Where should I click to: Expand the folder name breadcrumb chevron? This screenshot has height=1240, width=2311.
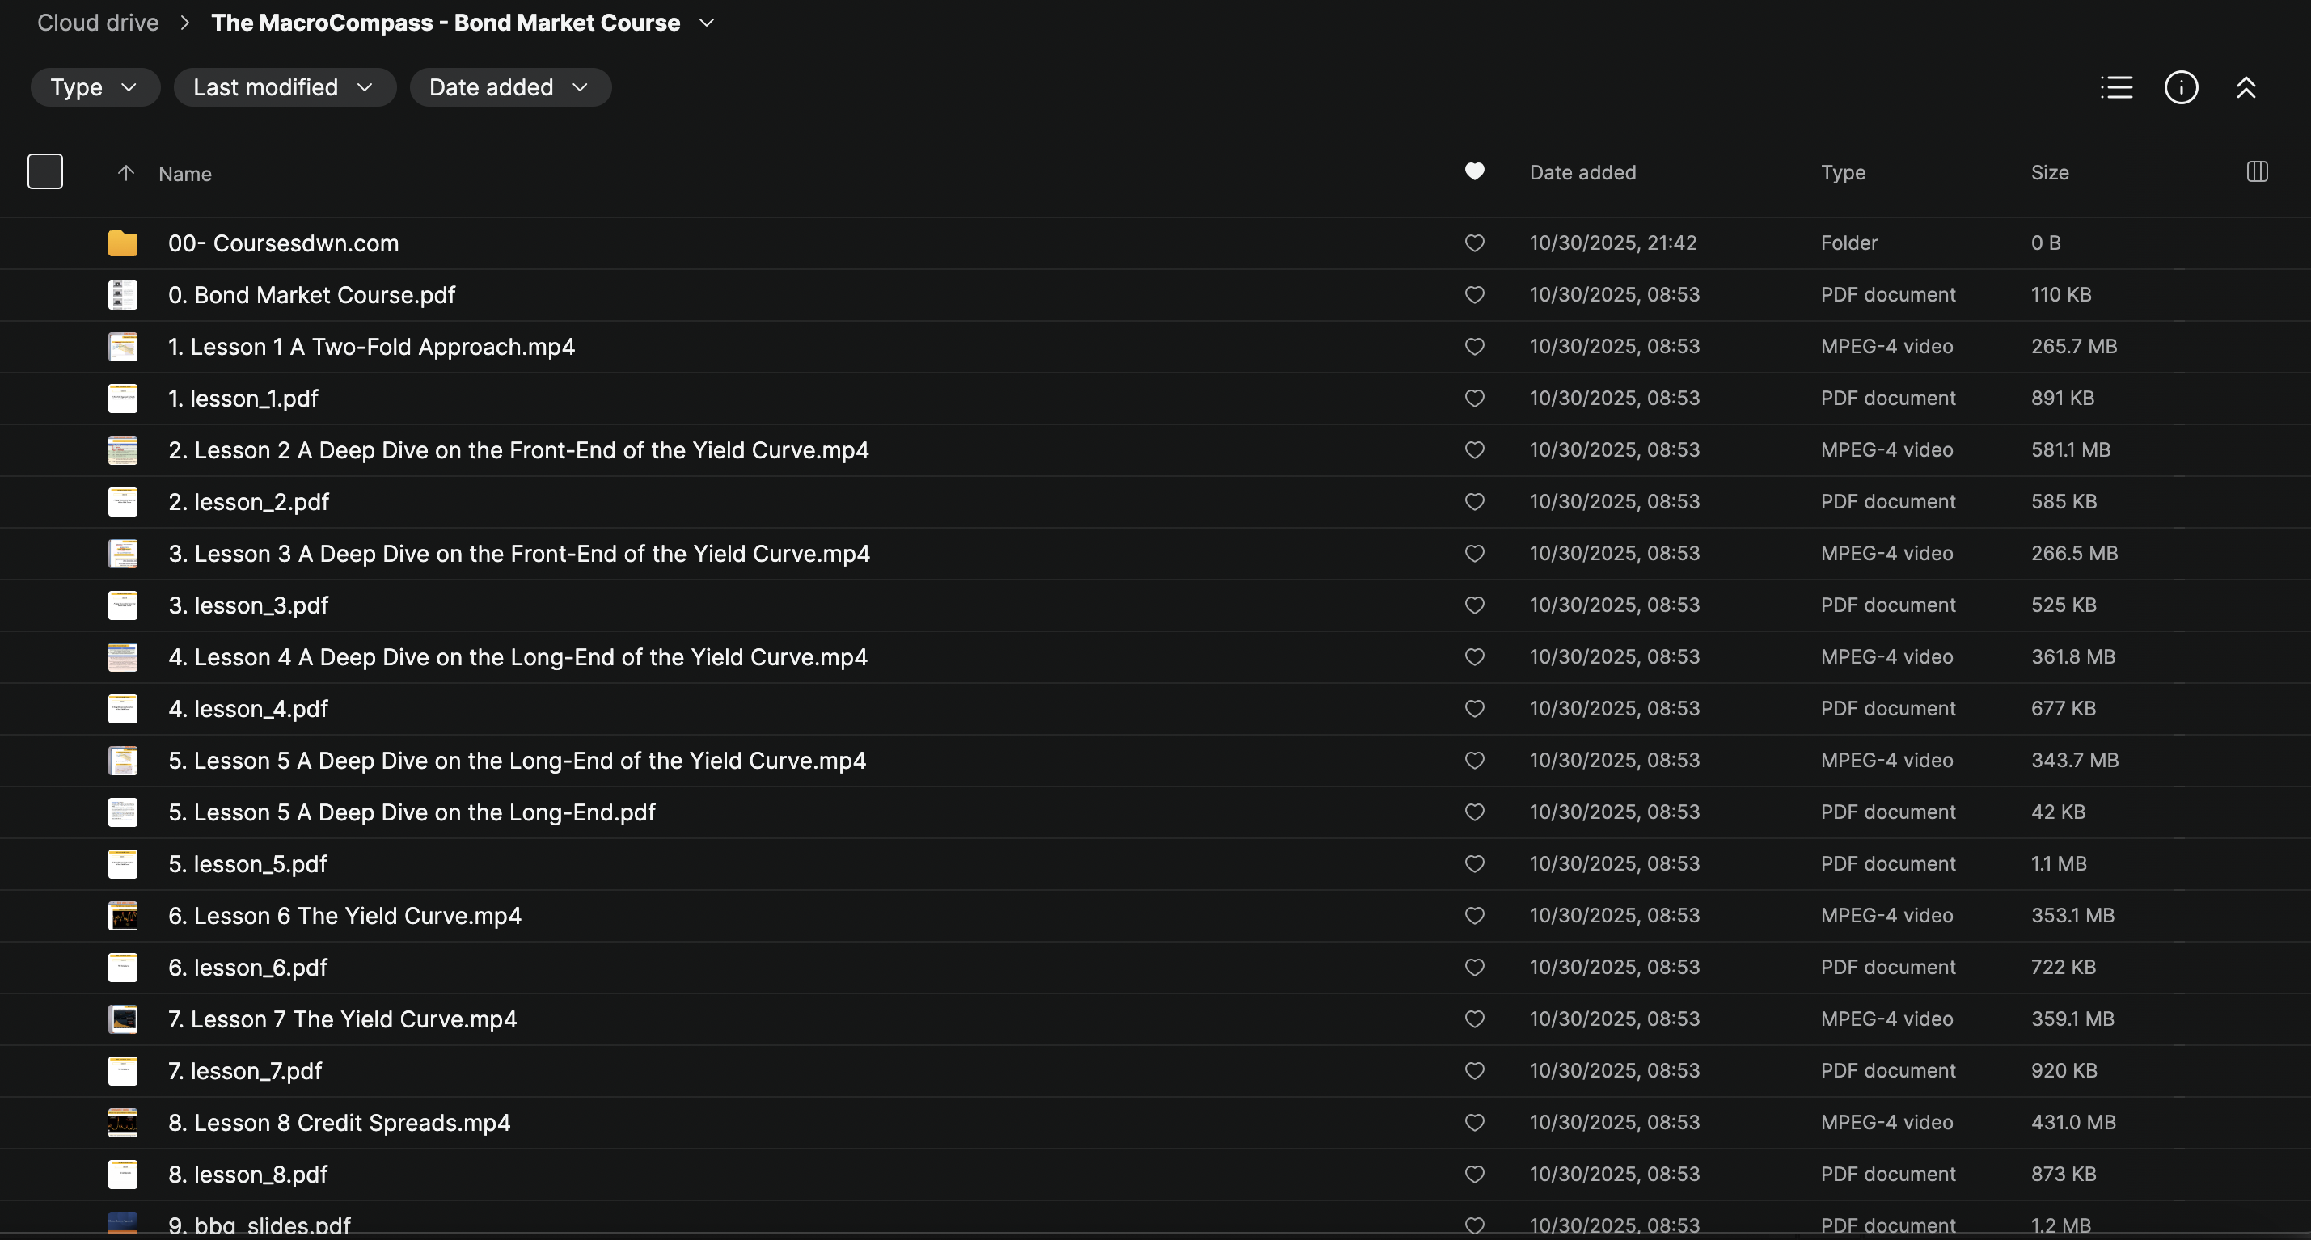(707, 23)
